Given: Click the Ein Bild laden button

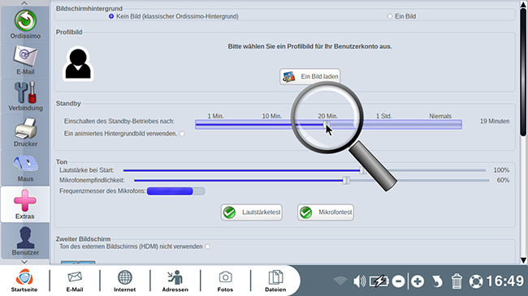Looking at the screenshot, I should tap(309, 77).
